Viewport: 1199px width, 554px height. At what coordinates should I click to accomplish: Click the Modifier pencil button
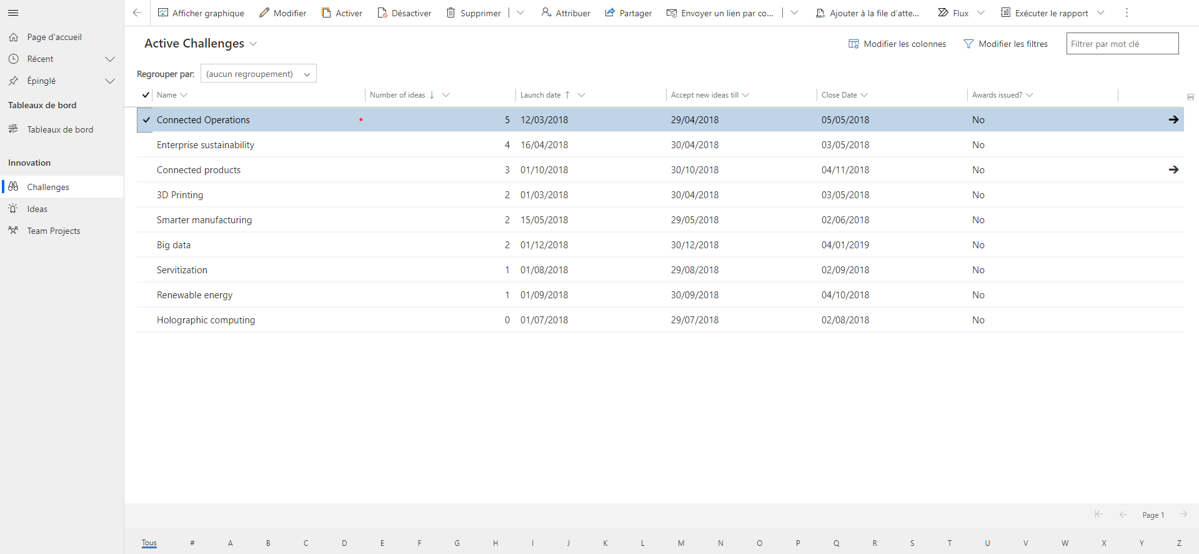pos(282,13)
